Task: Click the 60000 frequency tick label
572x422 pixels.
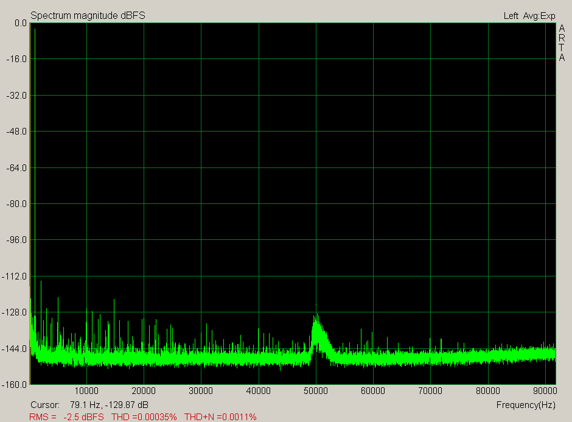Action: (373, 391)
